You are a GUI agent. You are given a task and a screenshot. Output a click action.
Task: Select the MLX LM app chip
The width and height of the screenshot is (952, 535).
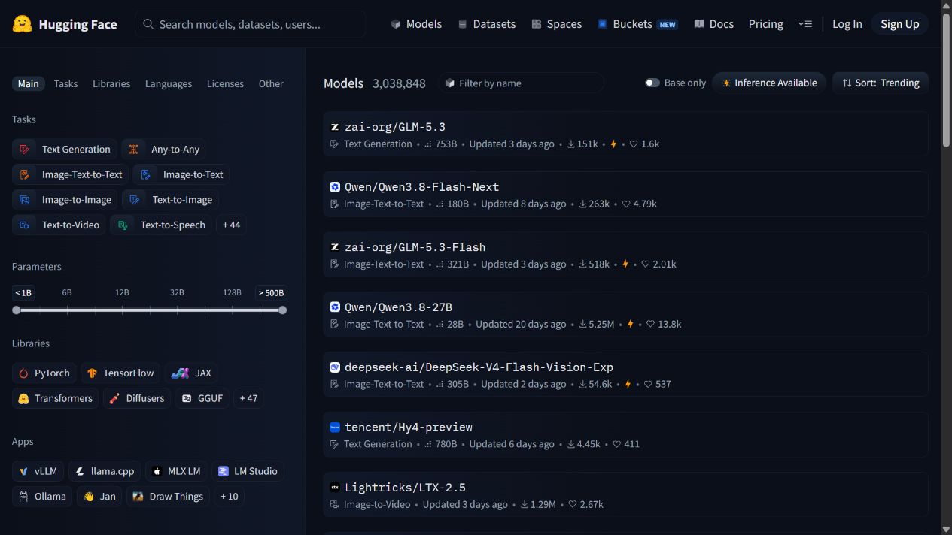pyautogui.click(x=176, y=471)
